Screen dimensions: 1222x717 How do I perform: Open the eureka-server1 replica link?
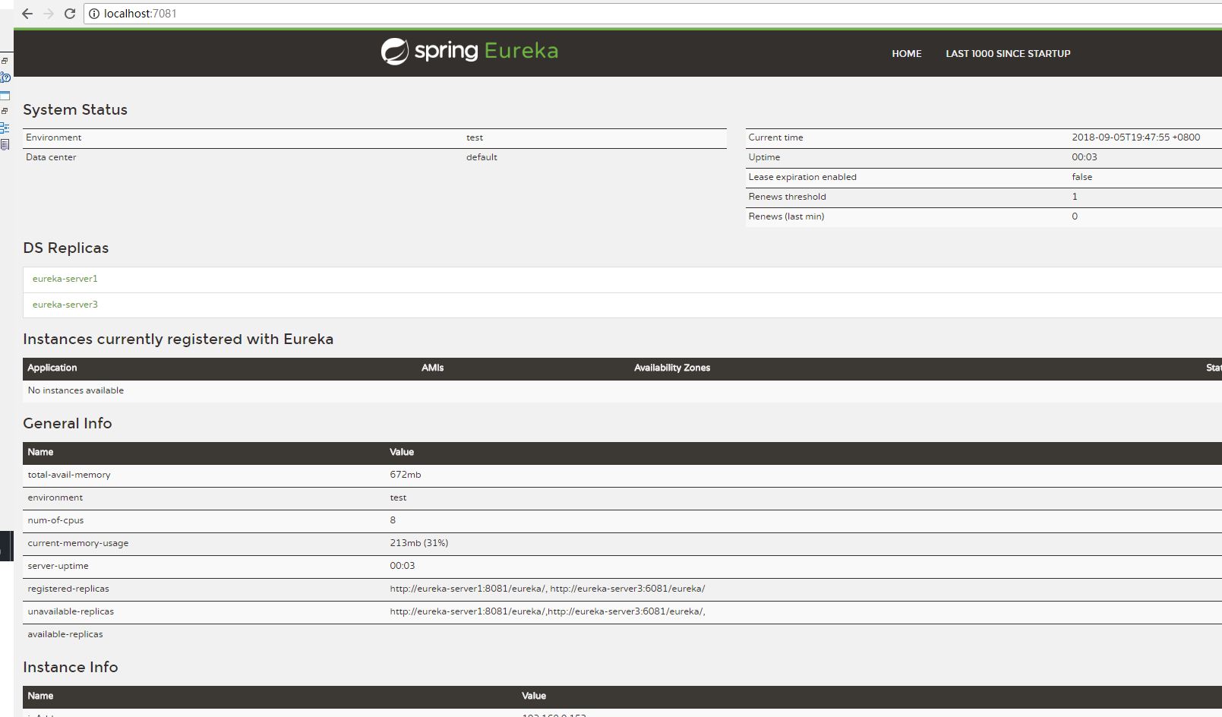[x=65, y=279]
